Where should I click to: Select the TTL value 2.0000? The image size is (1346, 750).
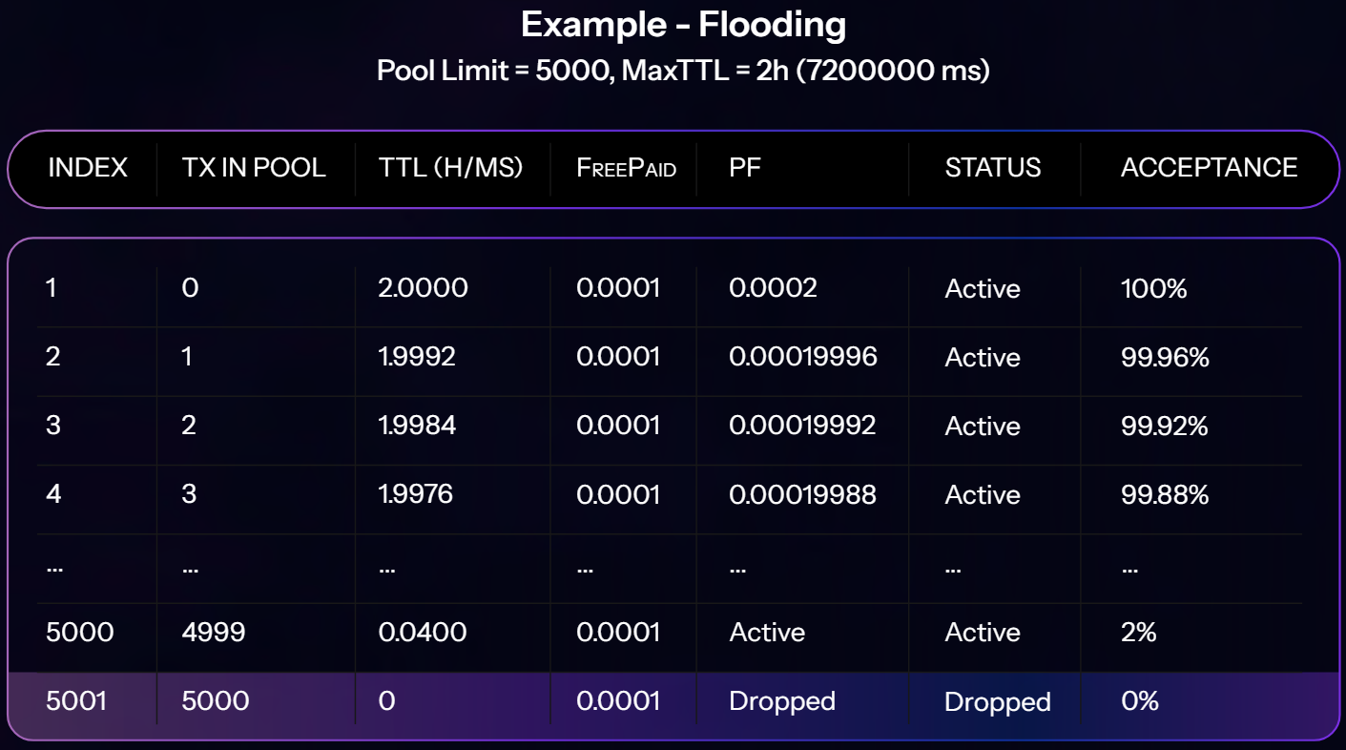[424, 288]
